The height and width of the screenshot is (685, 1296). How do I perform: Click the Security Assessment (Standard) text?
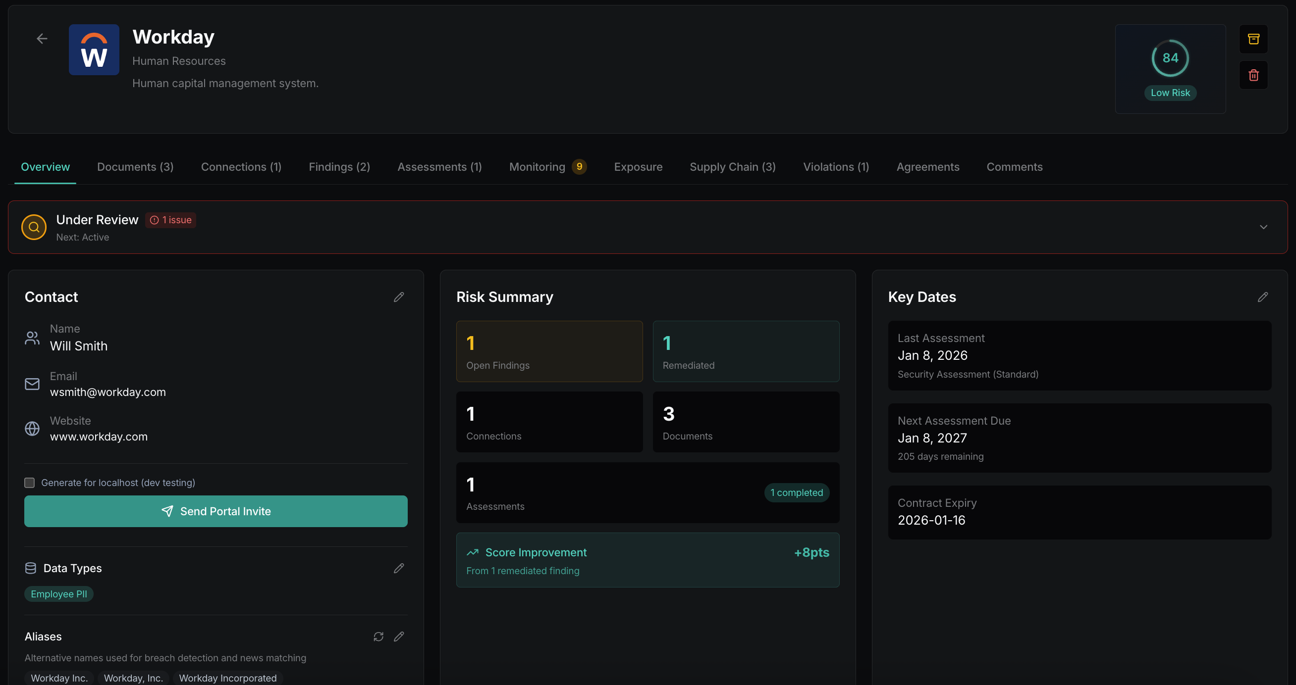[968, 374]
